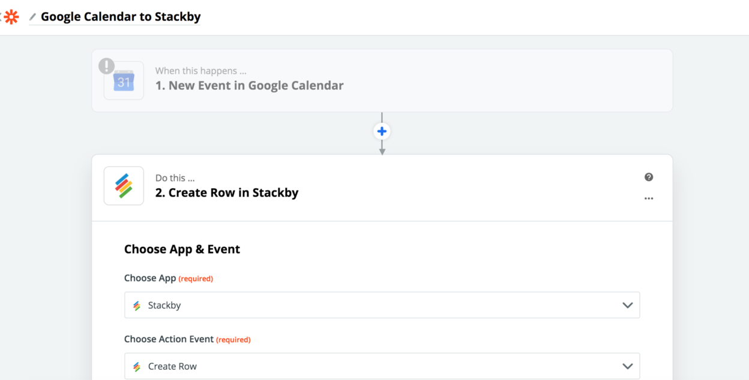Expand the chevron on the Create Row field
The height and width of the screenshot is (380, 749).
pos(627,366)
